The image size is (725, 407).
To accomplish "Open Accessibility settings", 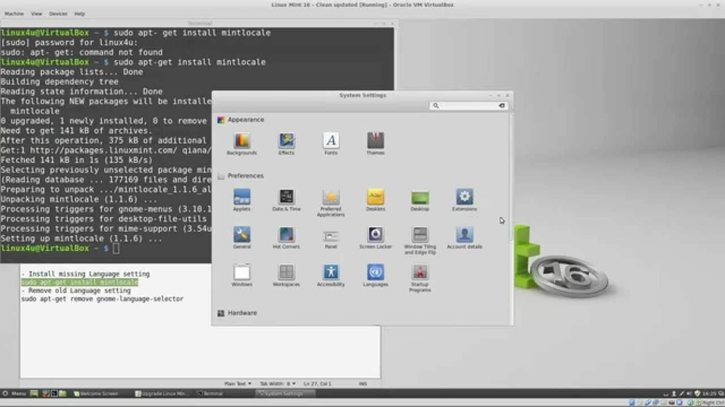I will pyautogui.click(x=331, y=276).
